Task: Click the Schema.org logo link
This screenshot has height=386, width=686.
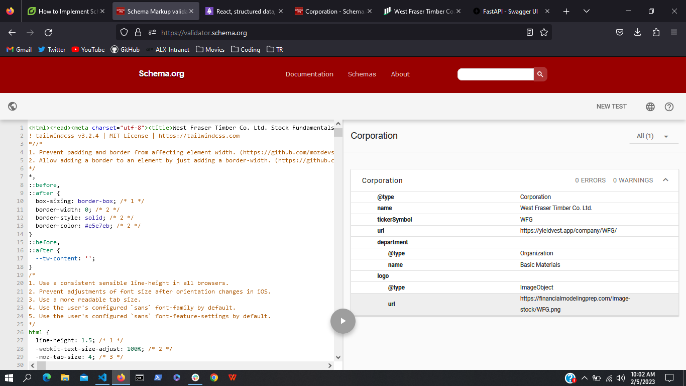Action: tap(162, 74)
